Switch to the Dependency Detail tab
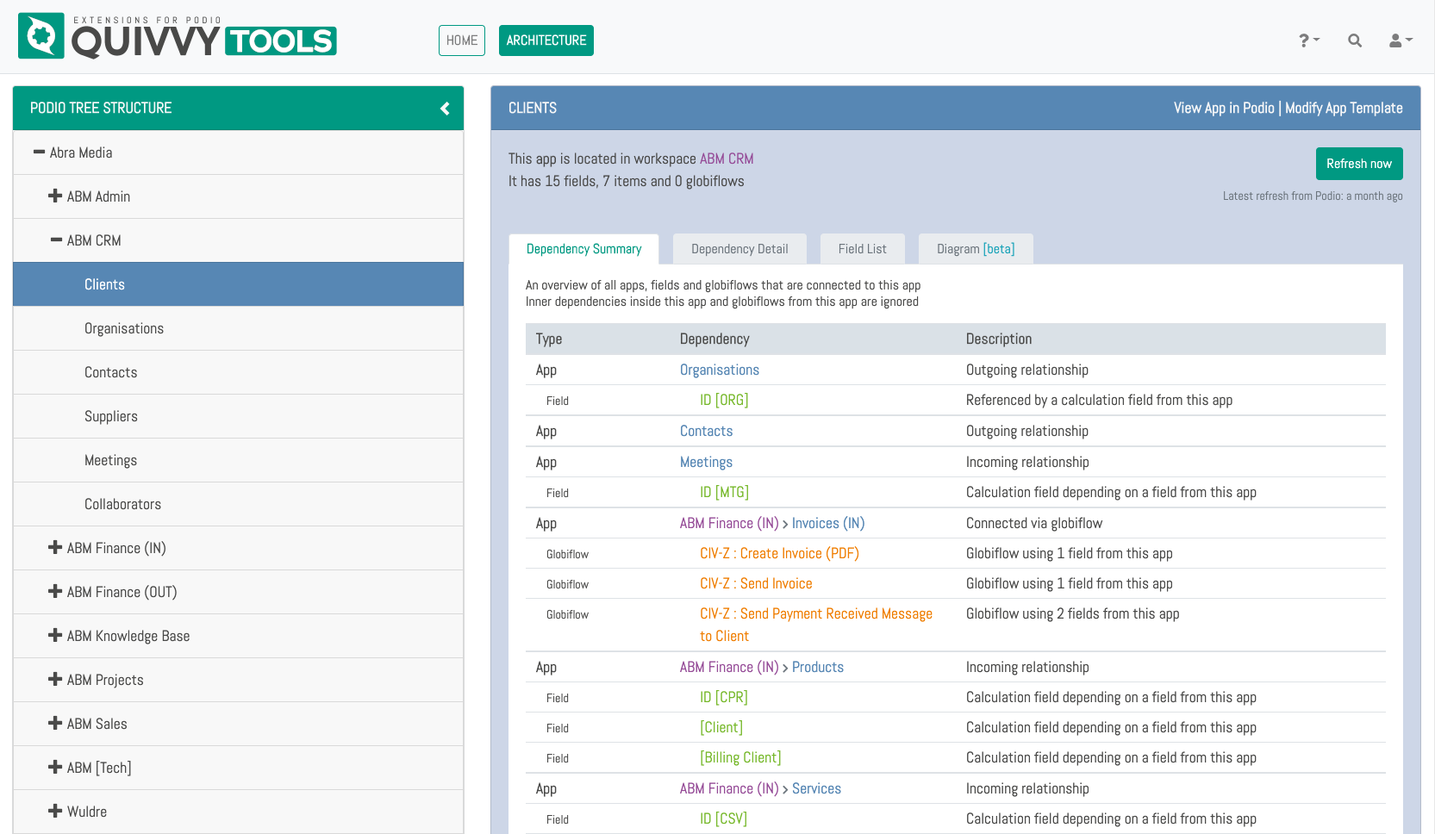The height and width of the screenshot is (834, 1435). 739,249
